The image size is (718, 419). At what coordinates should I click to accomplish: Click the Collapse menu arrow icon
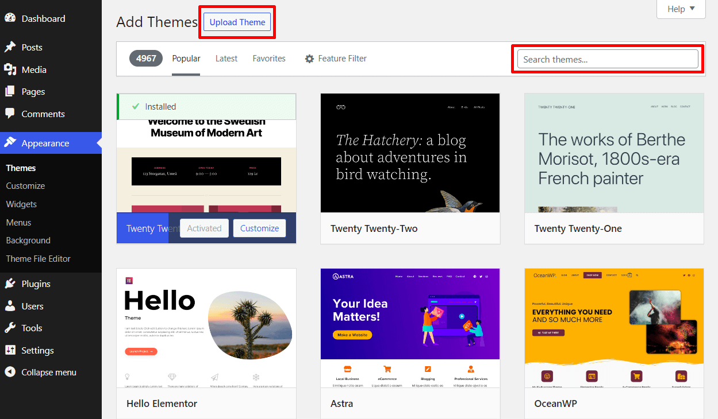pos(10,372)
